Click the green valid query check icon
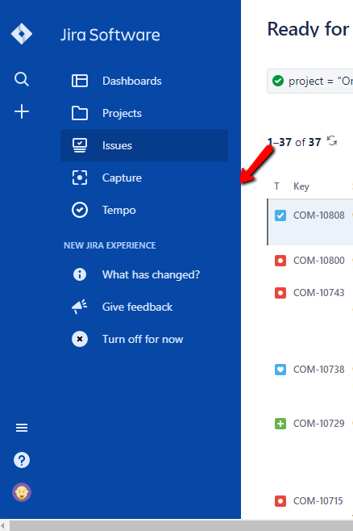This screenshot has width=353, height=531. point(278,81)
